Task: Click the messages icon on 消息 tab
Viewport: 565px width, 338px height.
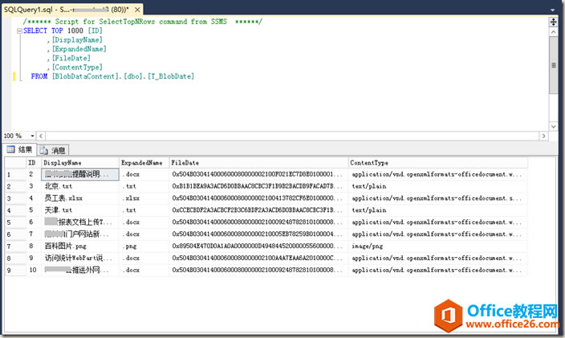Action: tap(43, 149)
